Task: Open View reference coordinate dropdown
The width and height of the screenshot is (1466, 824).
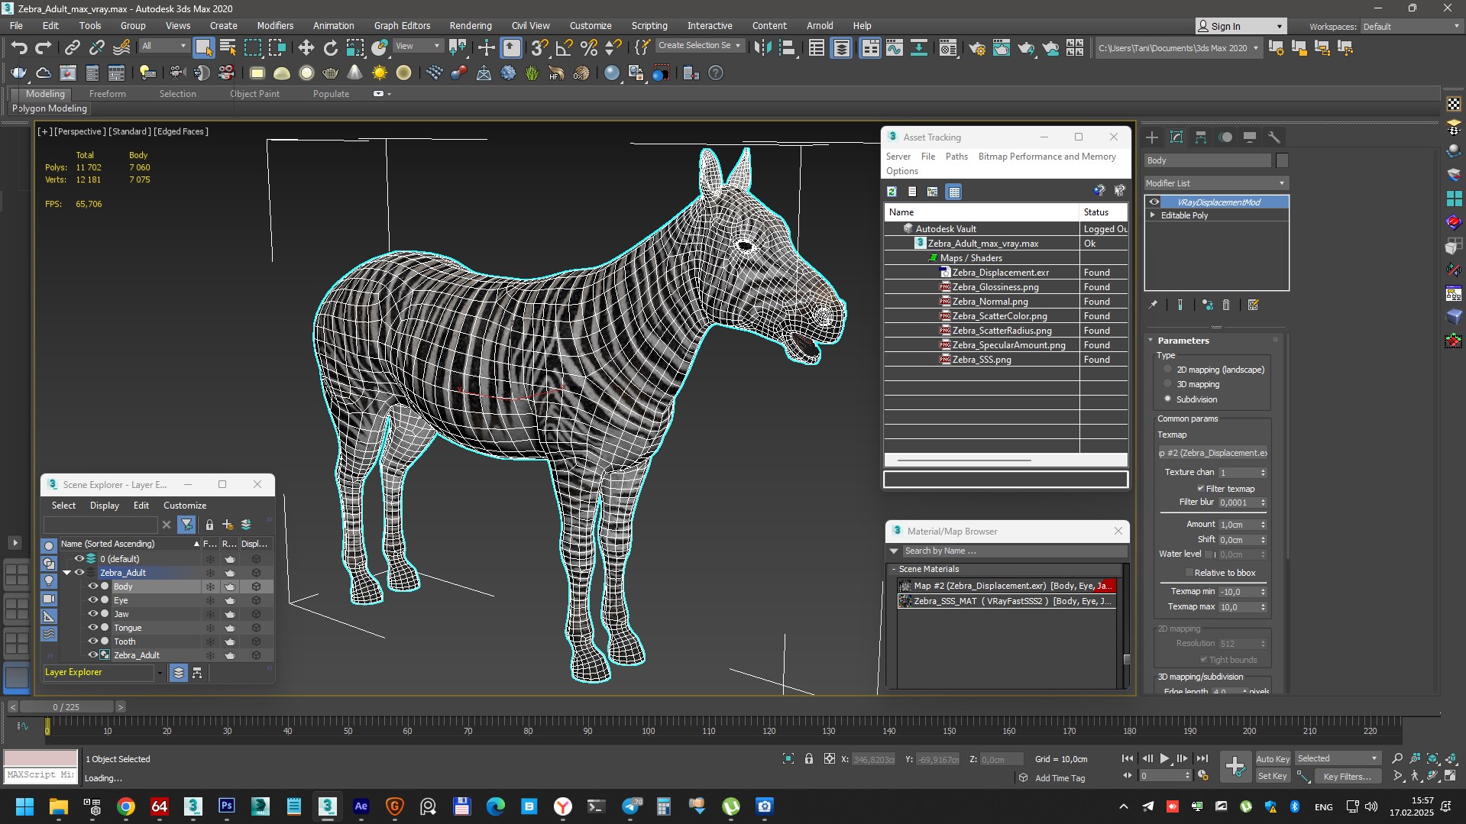Action: coord(418,46)
